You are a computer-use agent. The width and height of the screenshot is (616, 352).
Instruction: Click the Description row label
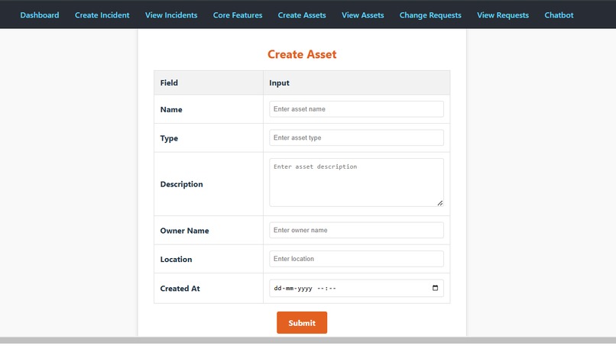pyautogui.click(x=181, y=184)
